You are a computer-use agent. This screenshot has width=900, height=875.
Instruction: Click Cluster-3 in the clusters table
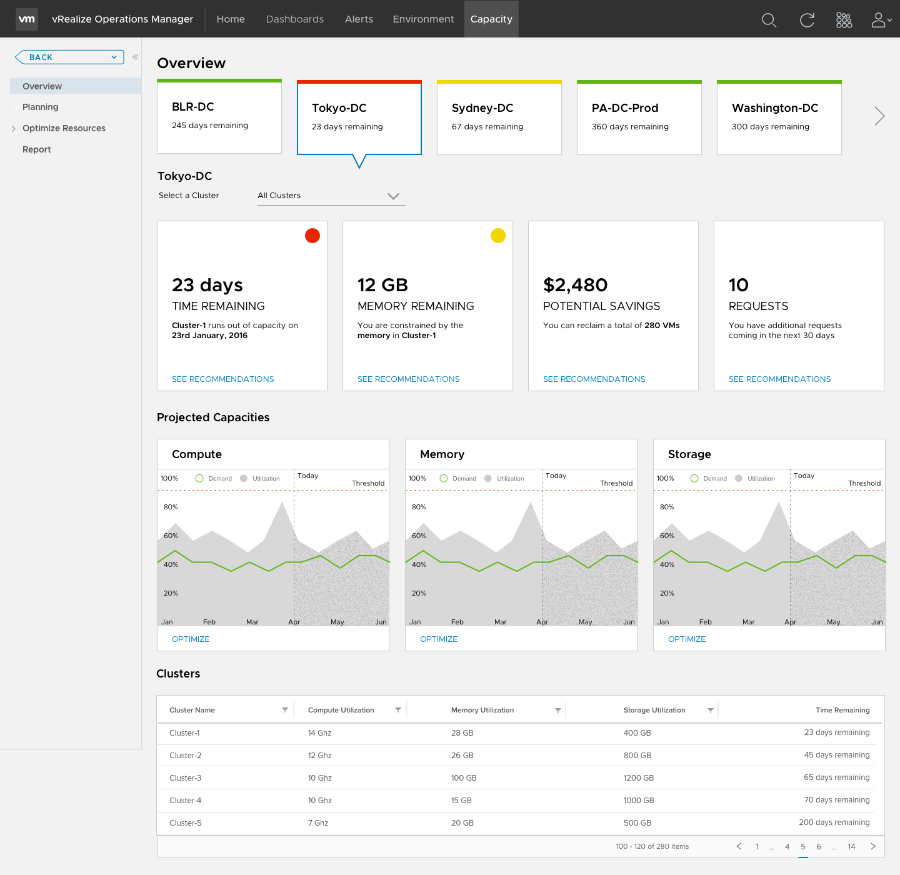click(186, 778)
